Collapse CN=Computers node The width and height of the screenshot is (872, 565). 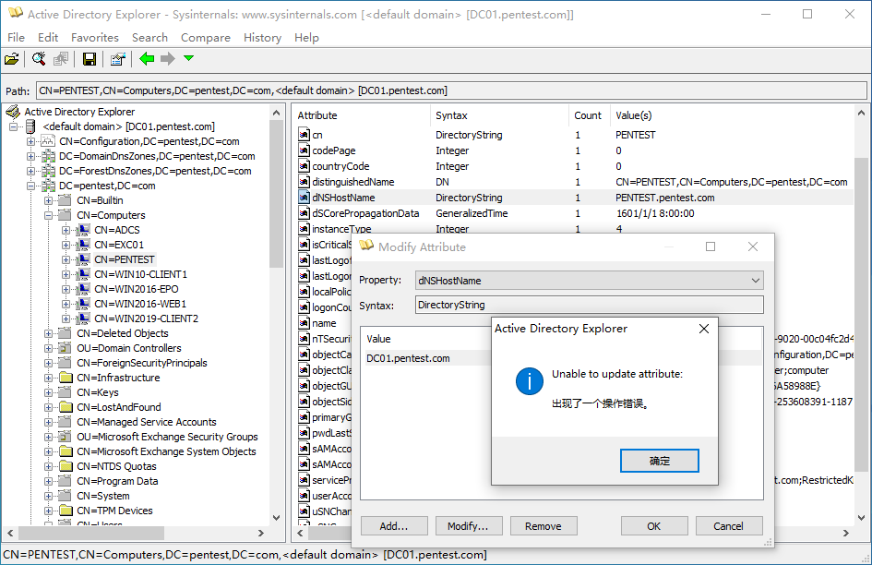pos(48,215)
